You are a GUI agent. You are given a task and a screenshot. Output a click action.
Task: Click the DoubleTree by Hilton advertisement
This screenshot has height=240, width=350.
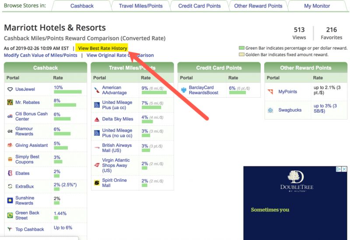click(295, 203)
